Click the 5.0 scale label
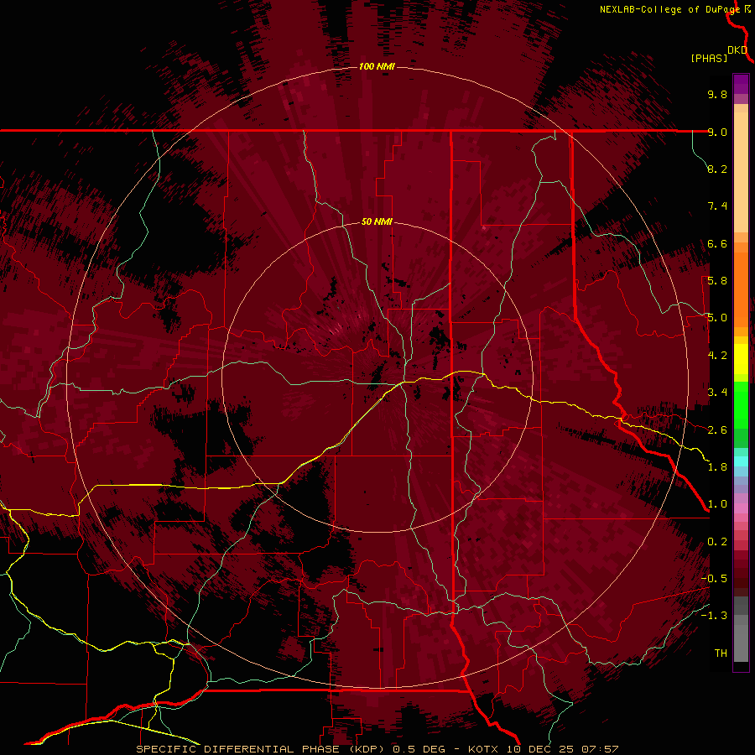The image size is (755, 755). point(717,318)
